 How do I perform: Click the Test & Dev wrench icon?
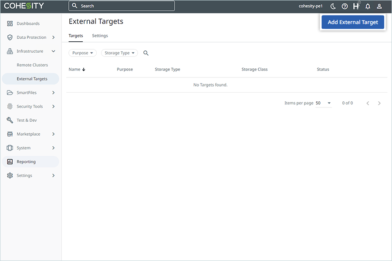[10, 120]
